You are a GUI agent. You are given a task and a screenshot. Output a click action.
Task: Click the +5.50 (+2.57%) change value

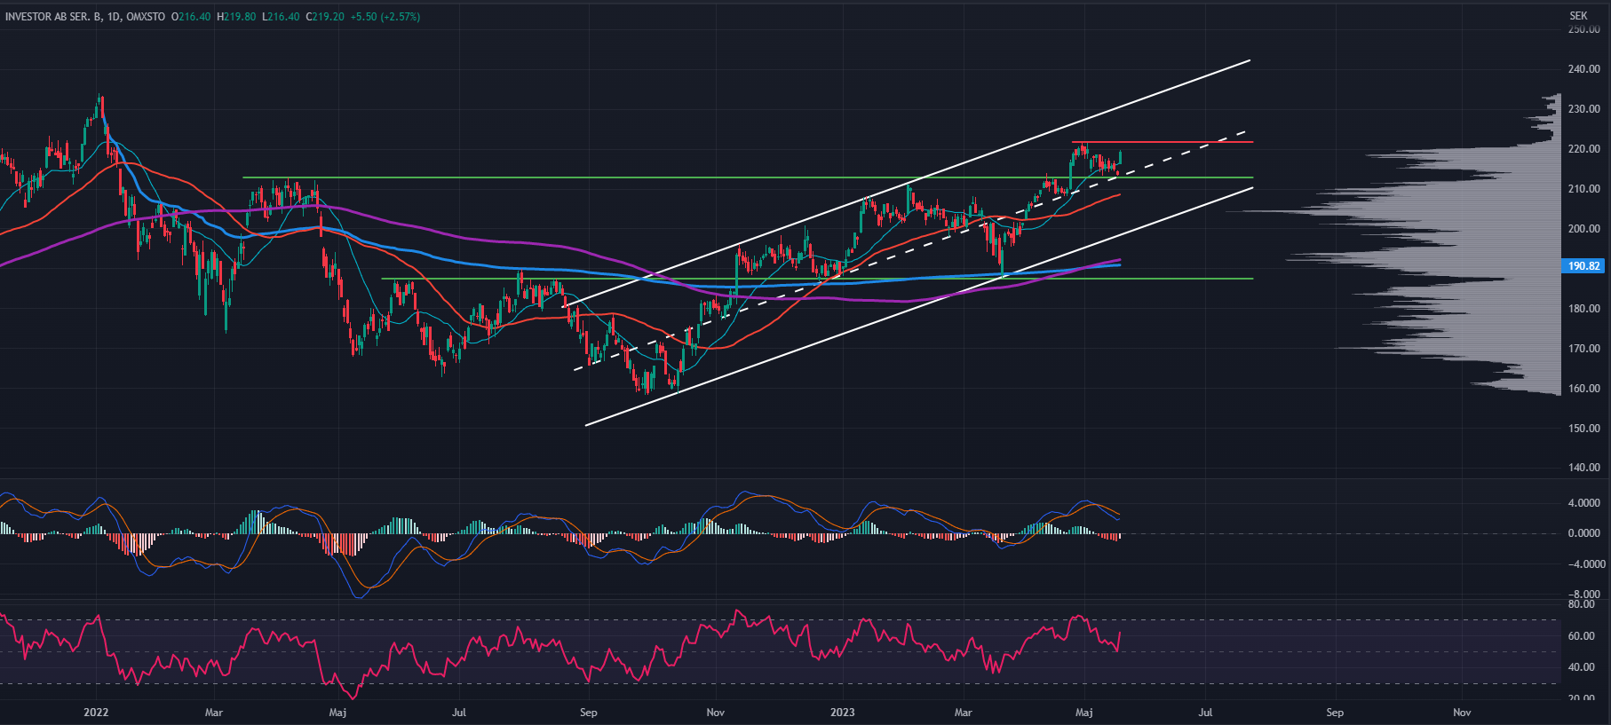pyautogui.click(x=386, y=17)
